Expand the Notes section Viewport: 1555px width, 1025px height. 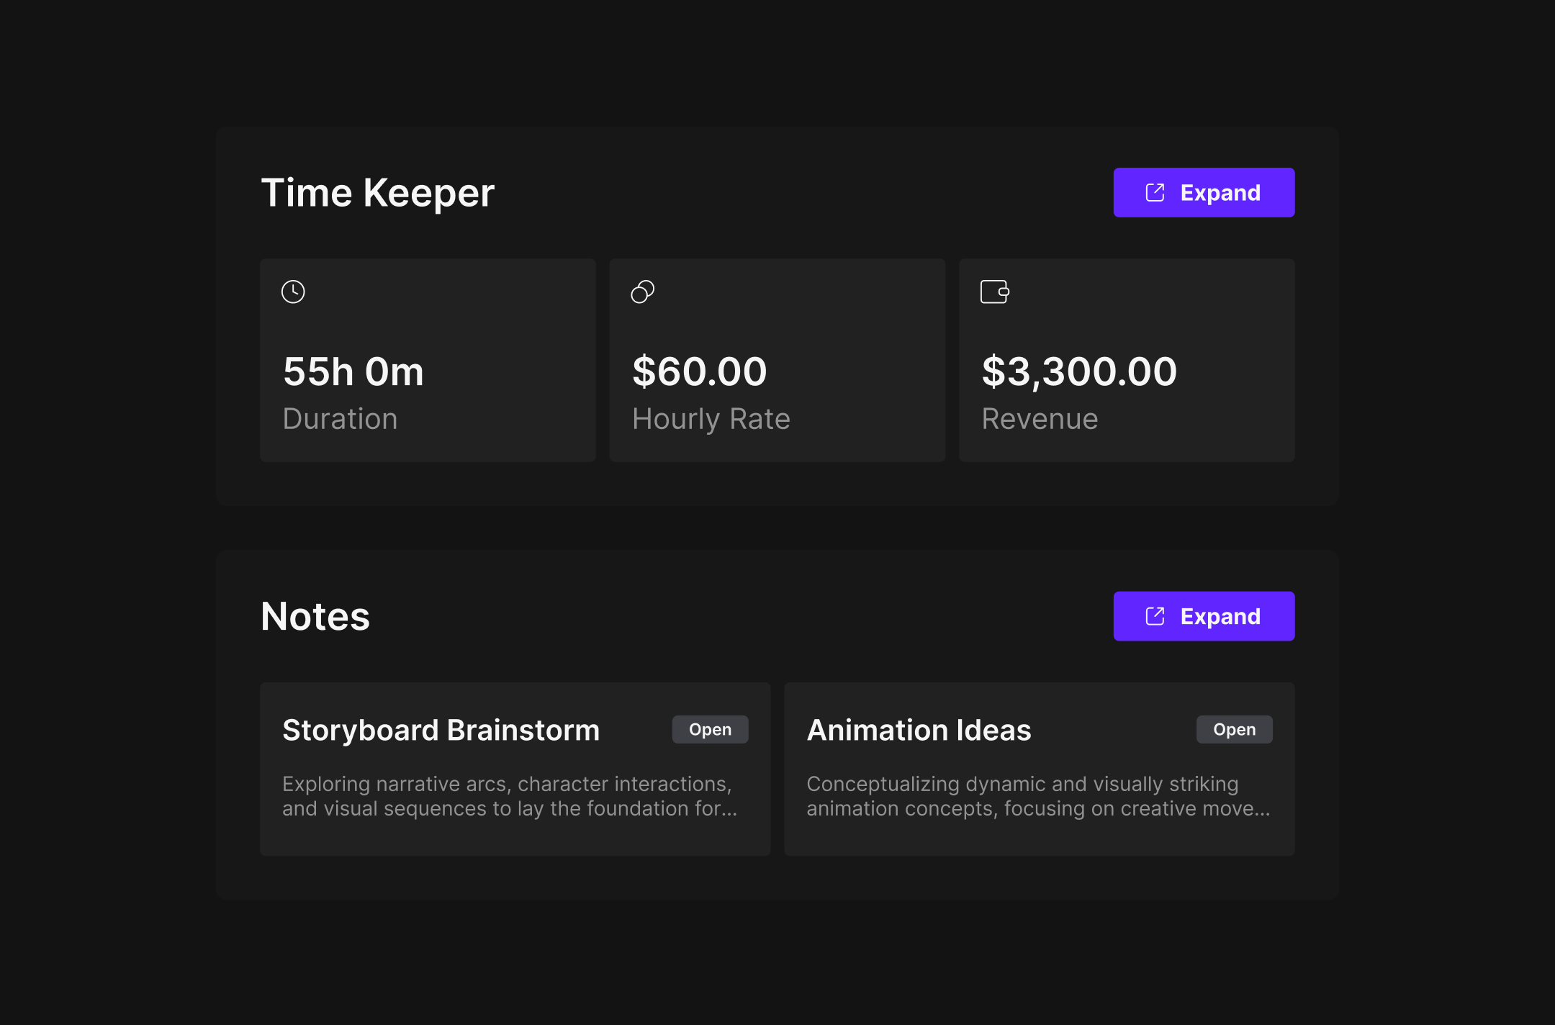coord(1204,616)
